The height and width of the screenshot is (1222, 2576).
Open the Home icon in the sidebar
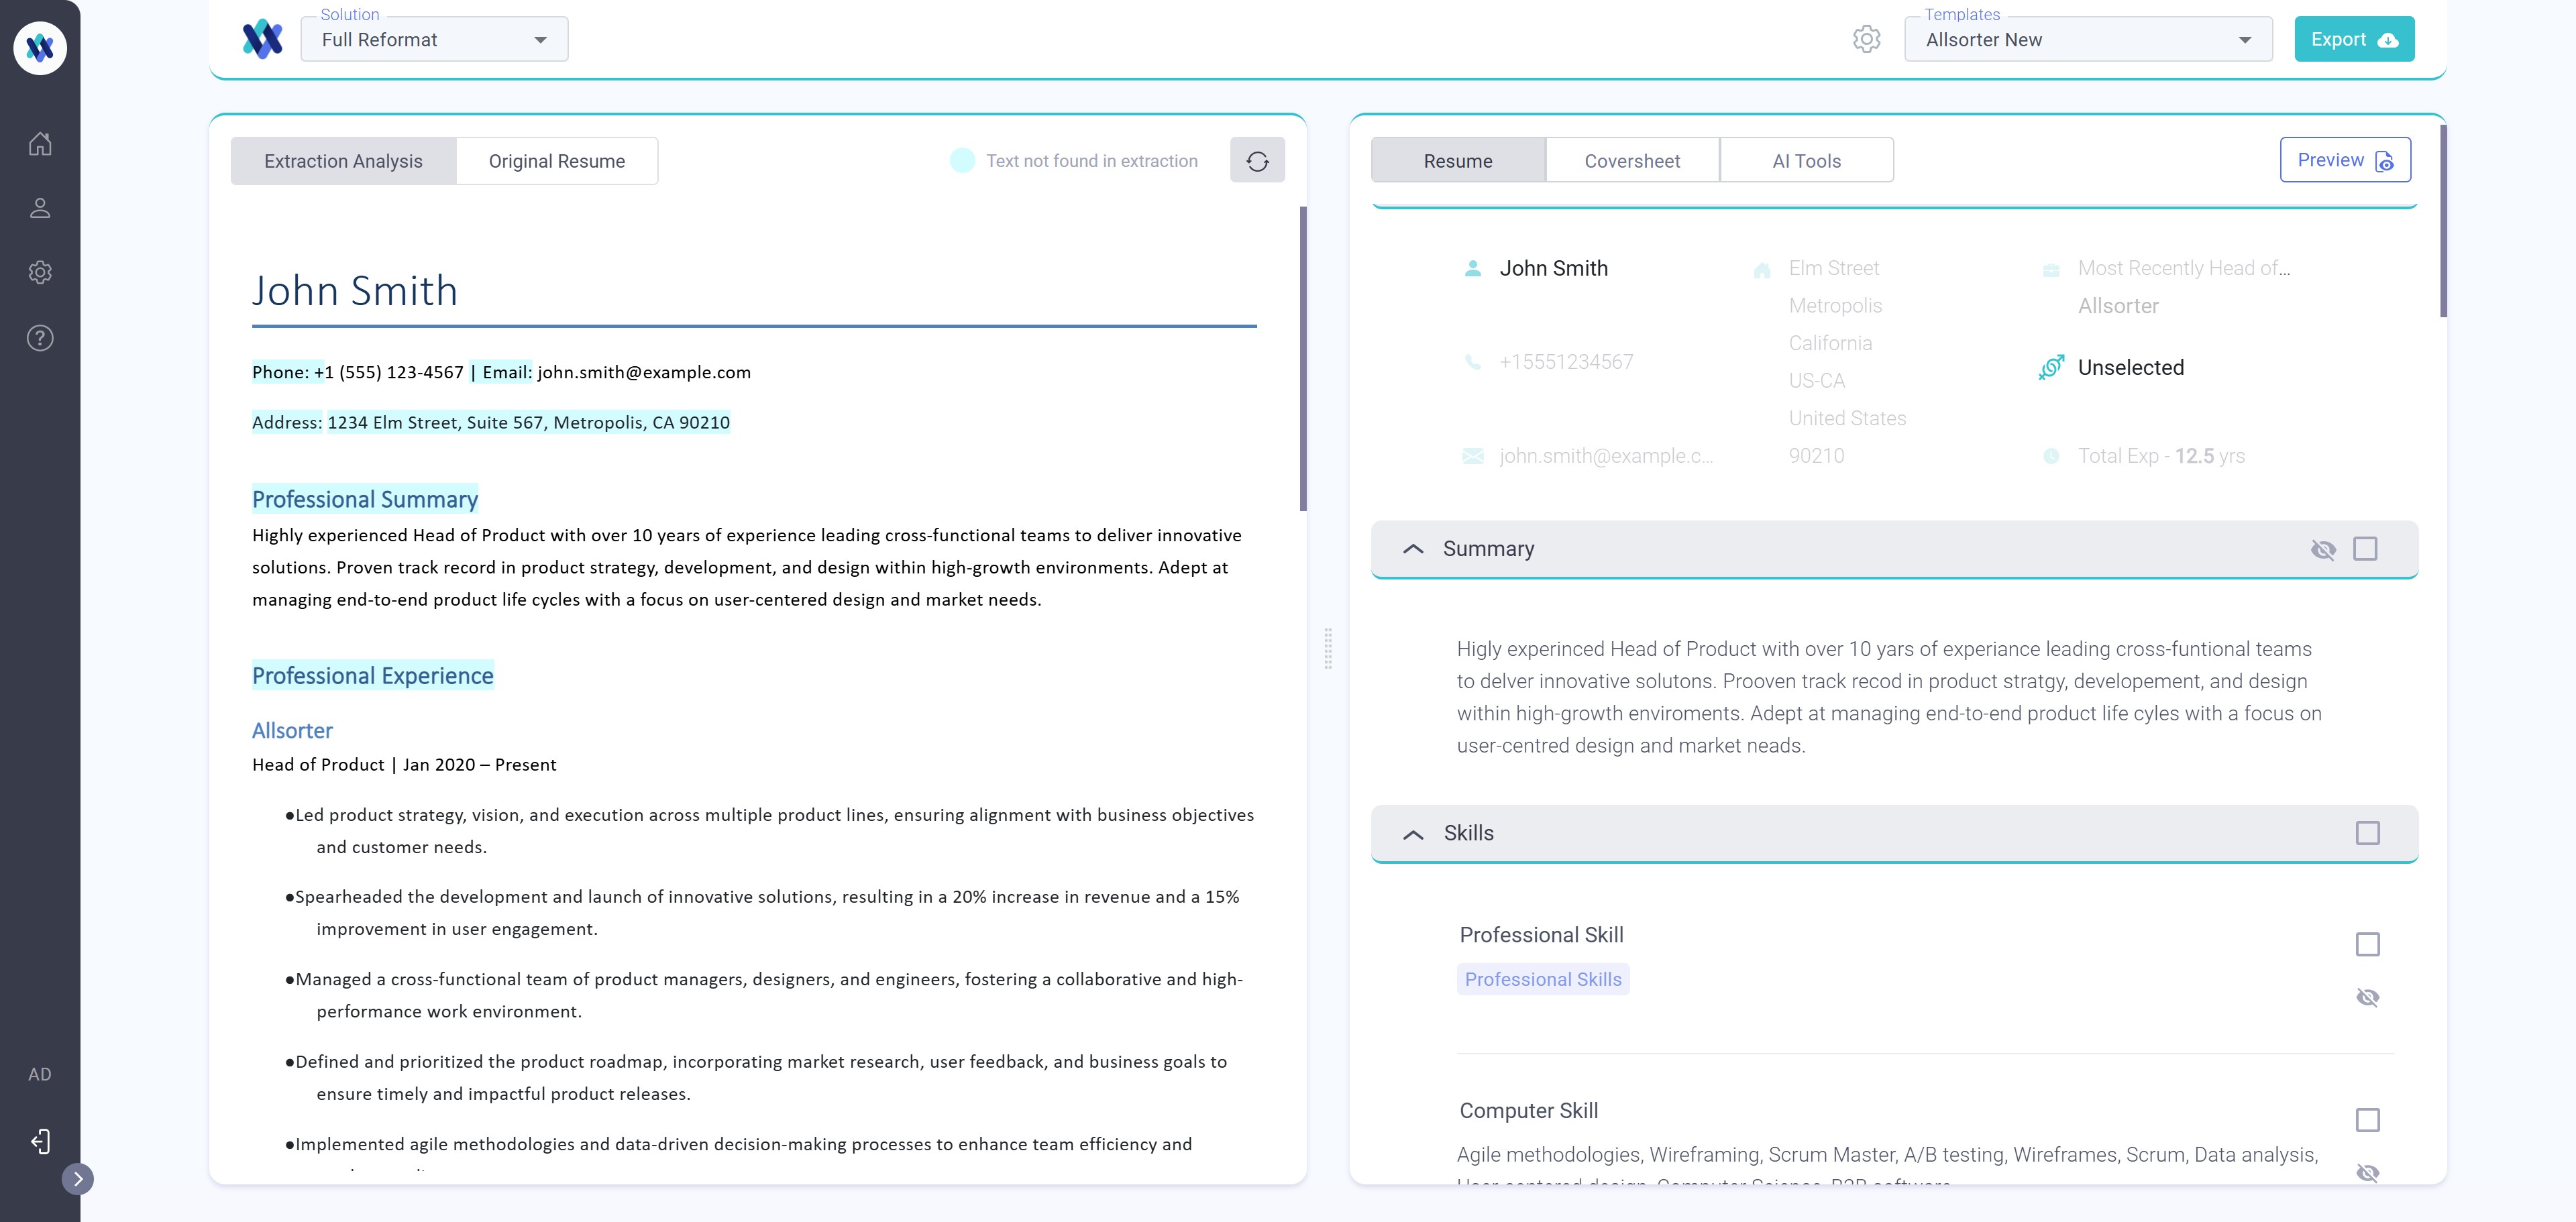point(40,144)
